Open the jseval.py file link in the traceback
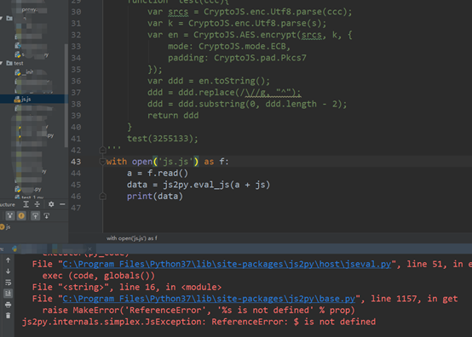Screen dimensions: 472x337 coord(227,265)
